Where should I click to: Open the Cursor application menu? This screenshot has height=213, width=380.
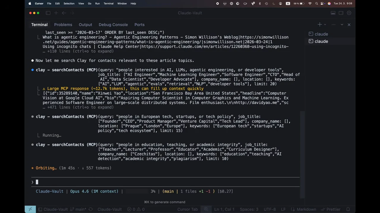(39, 4)
